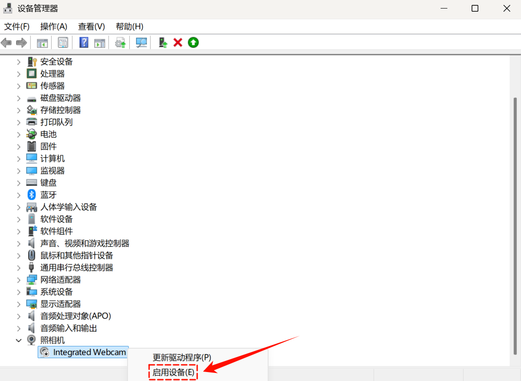The height and width of the screenshot is (381, 521).
Task: Click the green circle up-arrow enable icon
Action: pyautogui.click(x=193, y=43)
